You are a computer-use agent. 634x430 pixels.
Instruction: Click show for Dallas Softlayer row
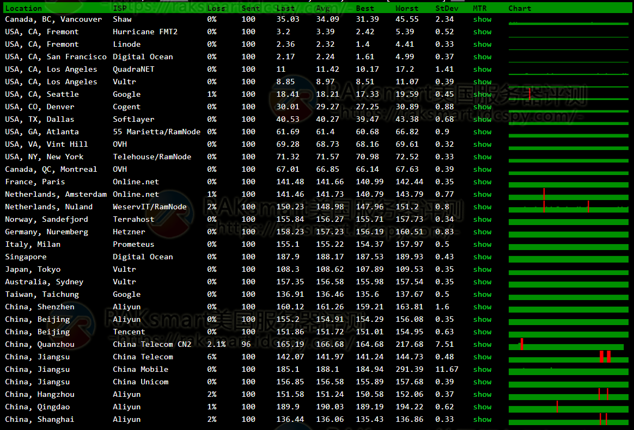[x=483, y=120]
